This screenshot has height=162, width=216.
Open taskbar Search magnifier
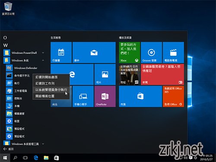tap(15, 158)
